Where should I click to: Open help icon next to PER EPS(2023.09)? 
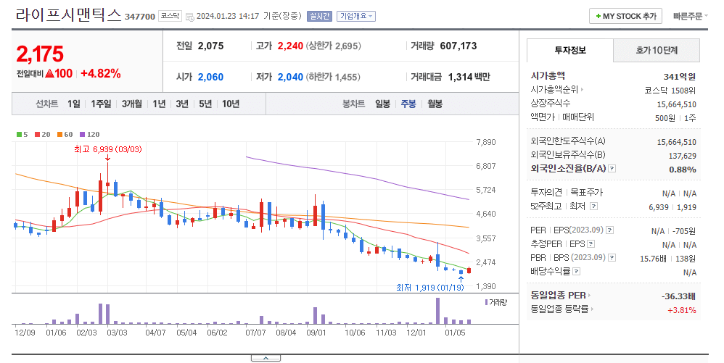[610, 230]
